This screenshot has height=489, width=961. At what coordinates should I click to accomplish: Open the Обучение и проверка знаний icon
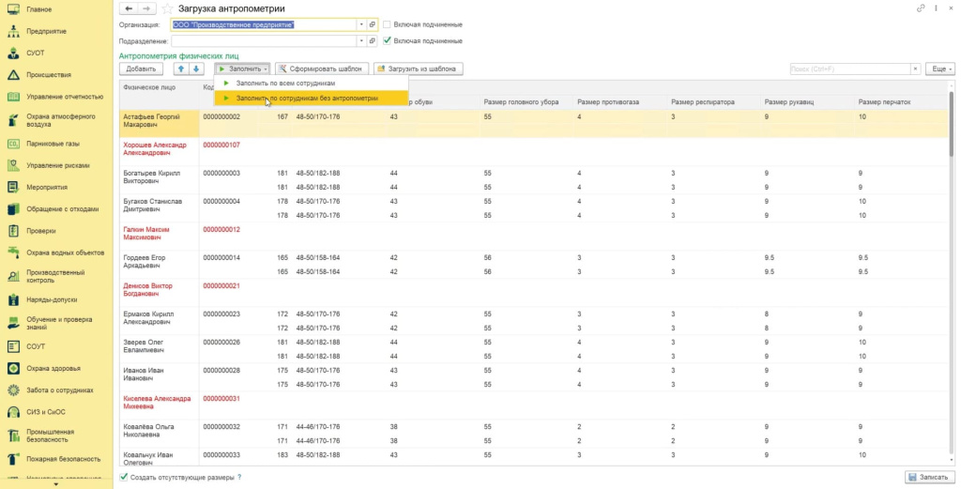[13, 323]
